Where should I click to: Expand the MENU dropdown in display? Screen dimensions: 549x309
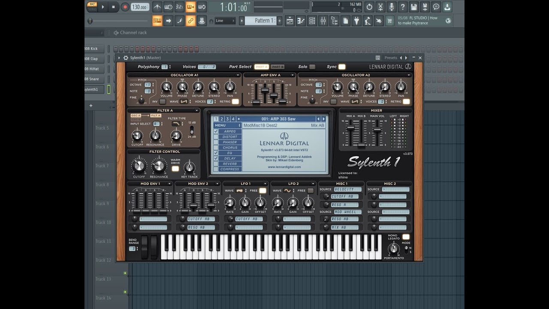[x=227, y=125]
